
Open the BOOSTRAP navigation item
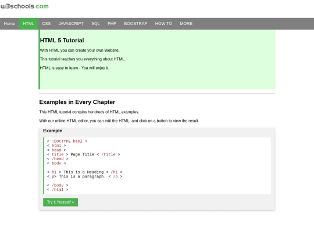135,24
